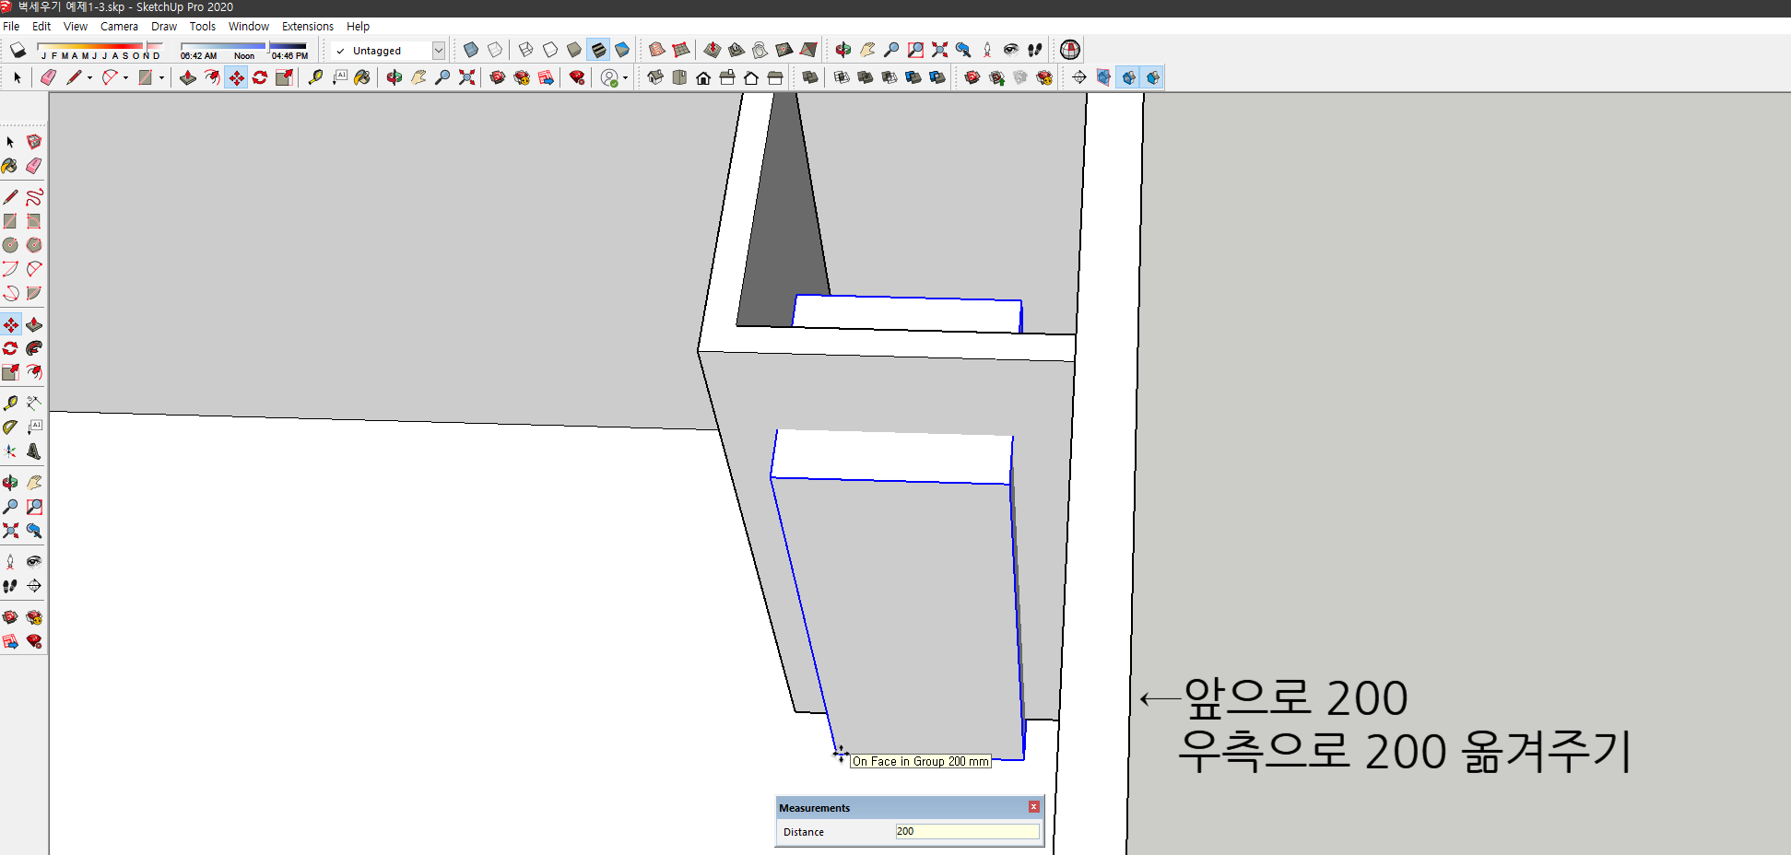Enable Shaded With Textures style
Viewport: 1791px width, 855px height.
pos(598,50)
